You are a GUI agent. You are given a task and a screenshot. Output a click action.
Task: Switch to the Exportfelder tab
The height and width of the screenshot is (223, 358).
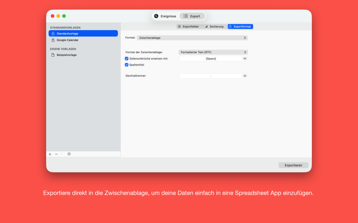tap(189, 26)
